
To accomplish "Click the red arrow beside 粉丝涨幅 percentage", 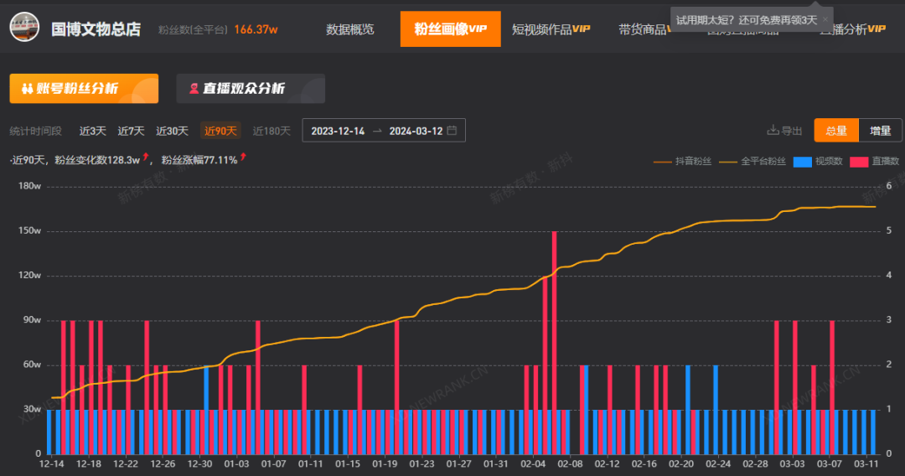I will (243, 157).
